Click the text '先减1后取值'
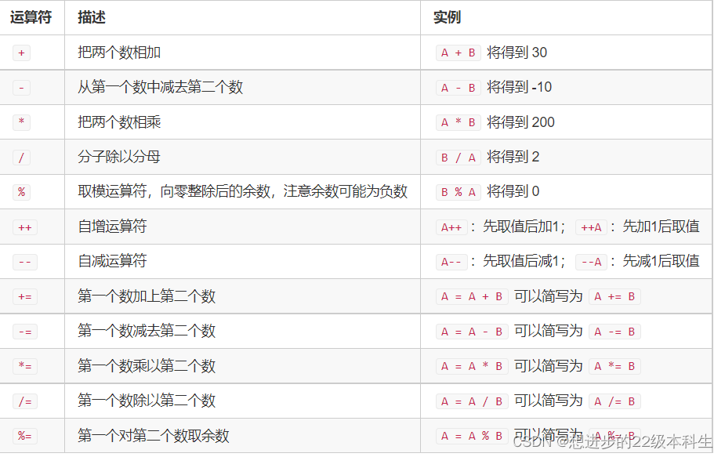Image resolution: width=725 pixels, height=457 pixels. point(662,261)
